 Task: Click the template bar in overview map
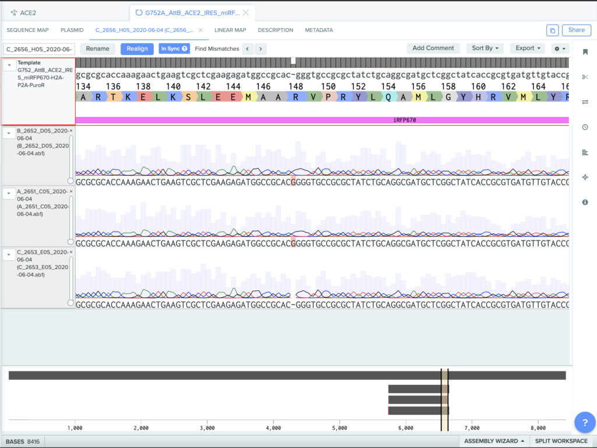(x=287, y=376)
